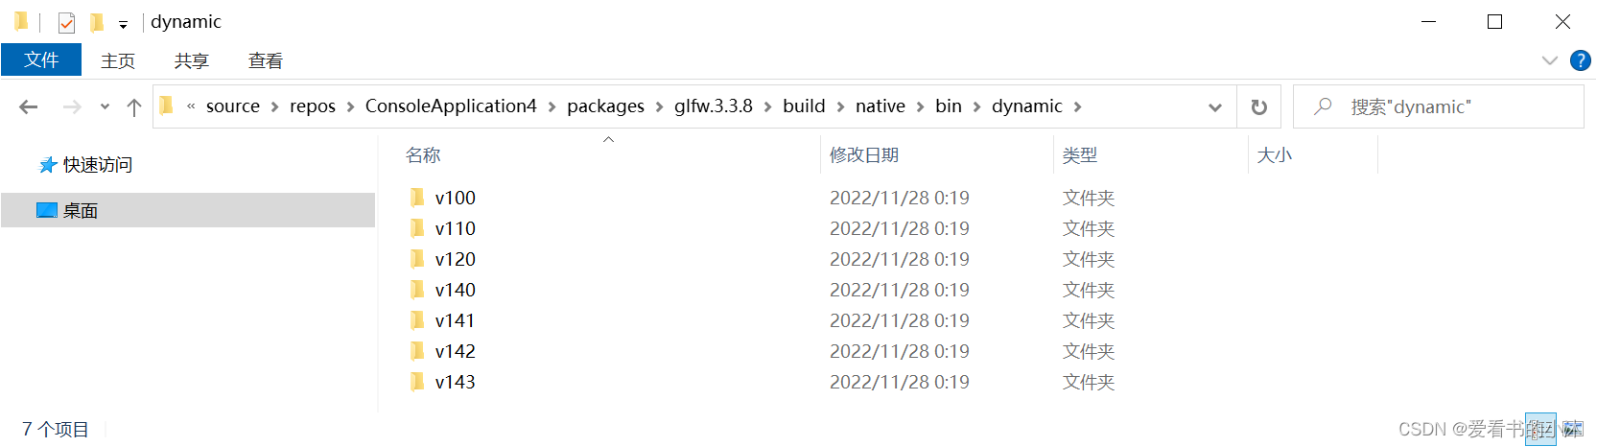Click the v100 folder icon
1597x447 pixels.
(x=417, y=198)
